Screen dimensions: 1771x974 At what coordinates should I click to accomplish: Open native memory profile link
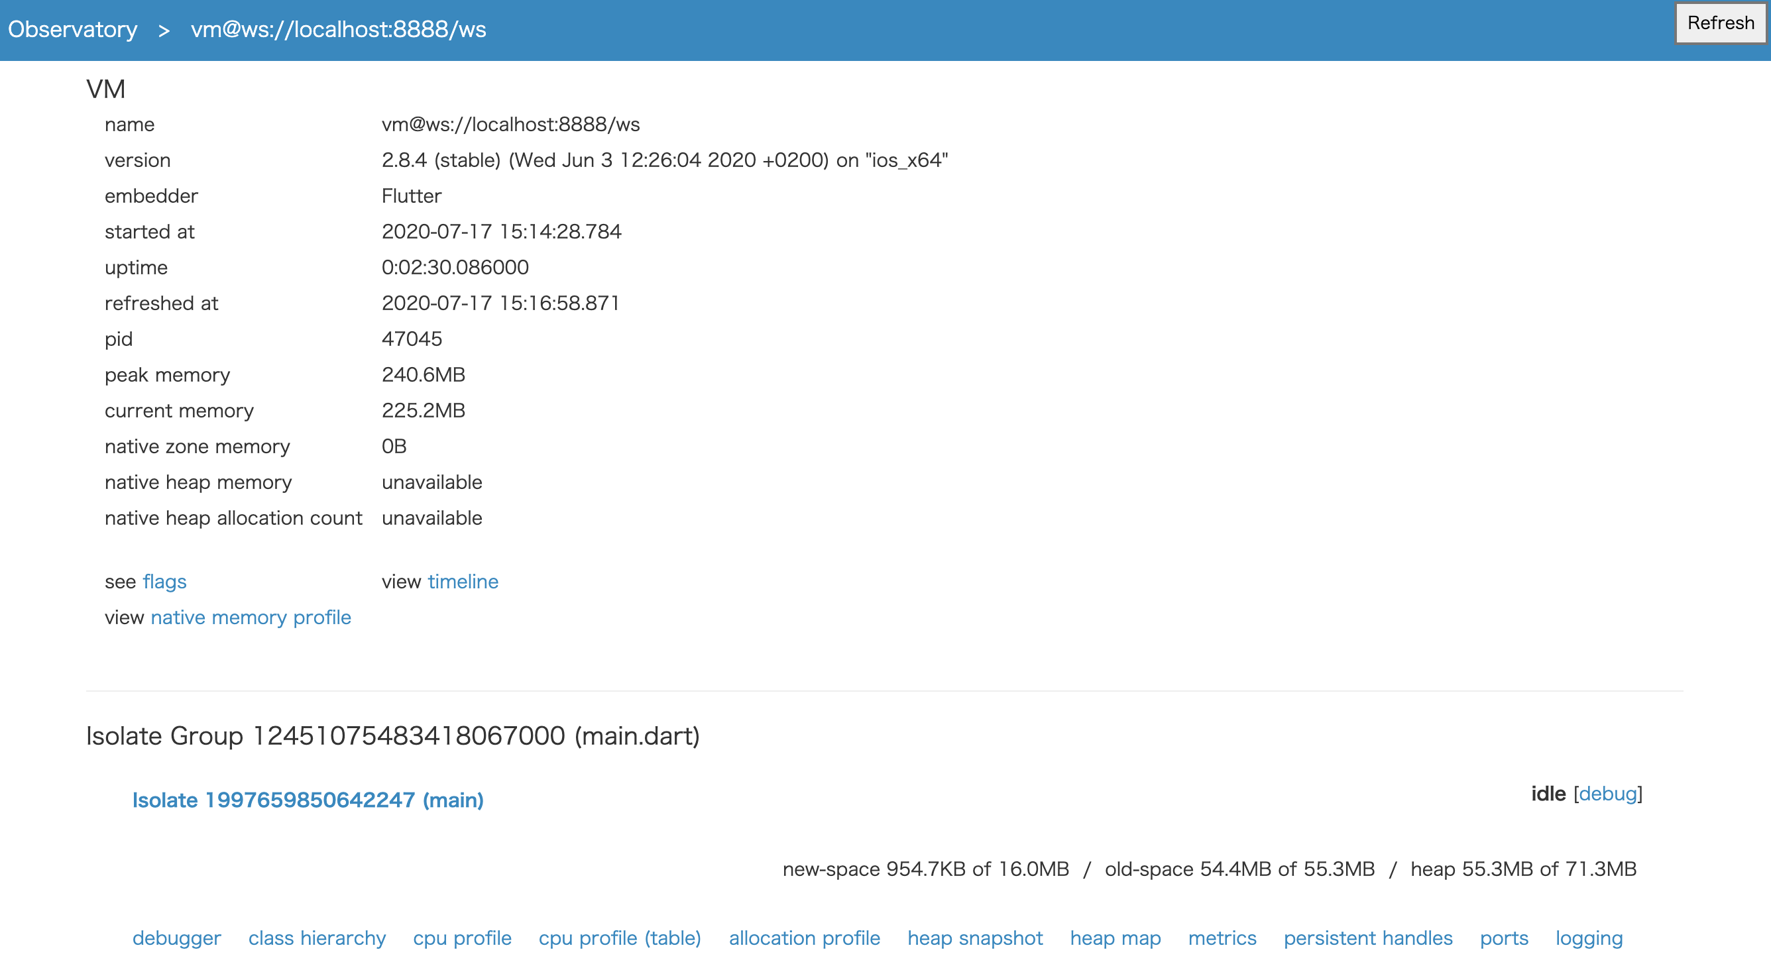[251, 618]
